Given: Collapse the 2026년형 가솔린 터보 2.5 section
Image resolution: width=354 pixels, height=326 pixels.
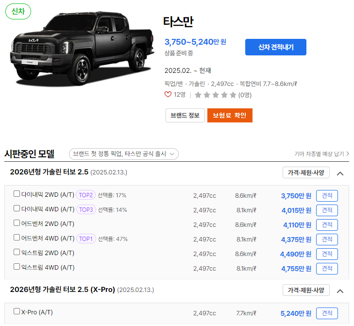Looking at the screenshot, I should click(340, 173).
